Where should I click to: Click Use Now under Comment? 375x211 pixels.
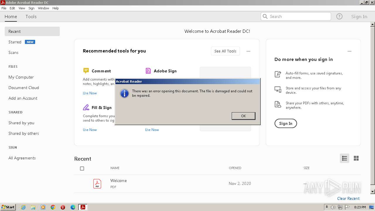90,93
